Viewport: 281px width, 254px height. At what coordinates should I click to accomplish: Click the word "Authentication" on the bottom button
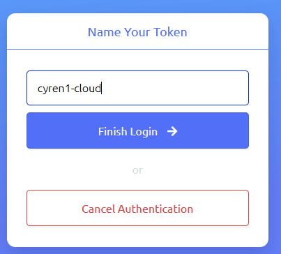(155, 209)
